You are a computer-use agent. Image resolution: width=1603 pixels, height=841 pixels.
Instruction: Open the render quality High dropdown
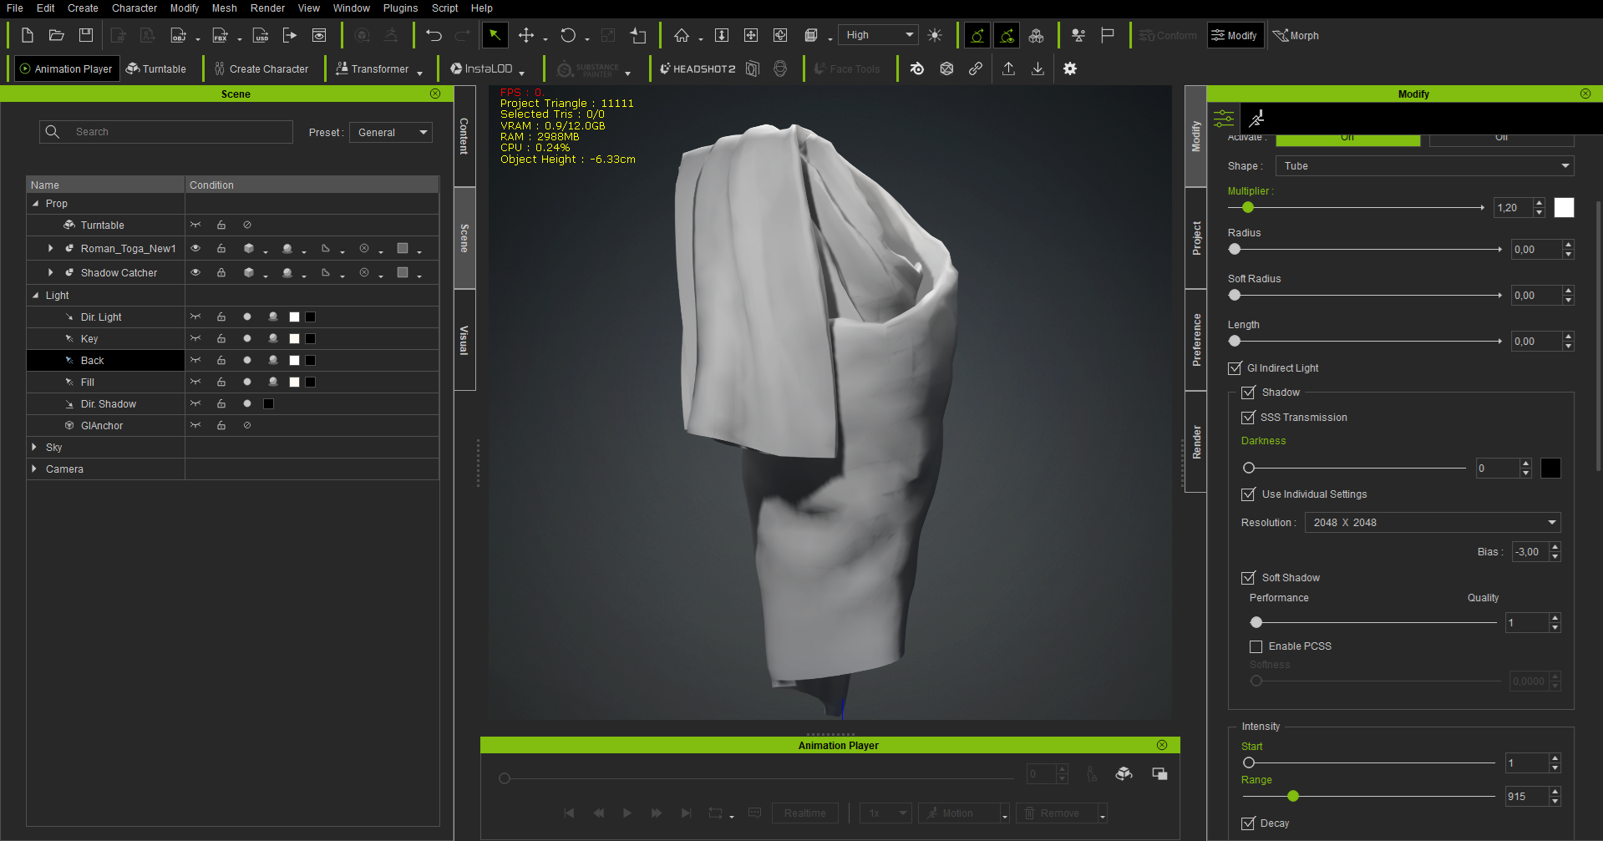pos(878,35)
